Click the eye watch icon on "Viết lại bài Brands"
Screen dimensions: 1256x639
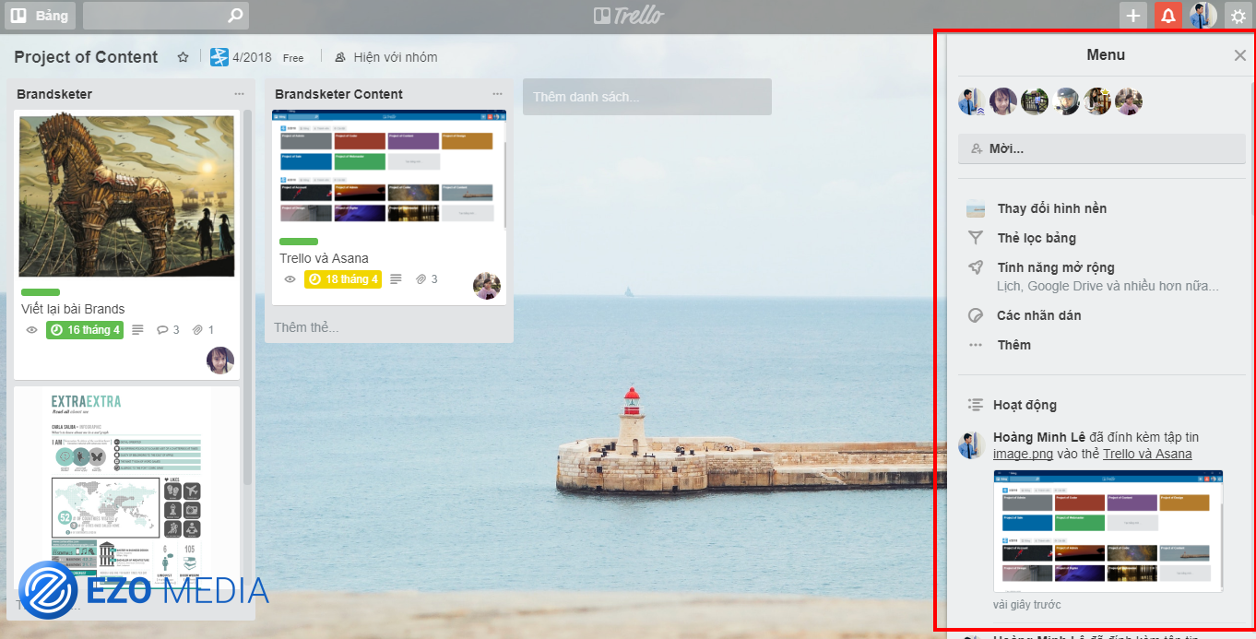pyautogui.click(x=32, y=330)
